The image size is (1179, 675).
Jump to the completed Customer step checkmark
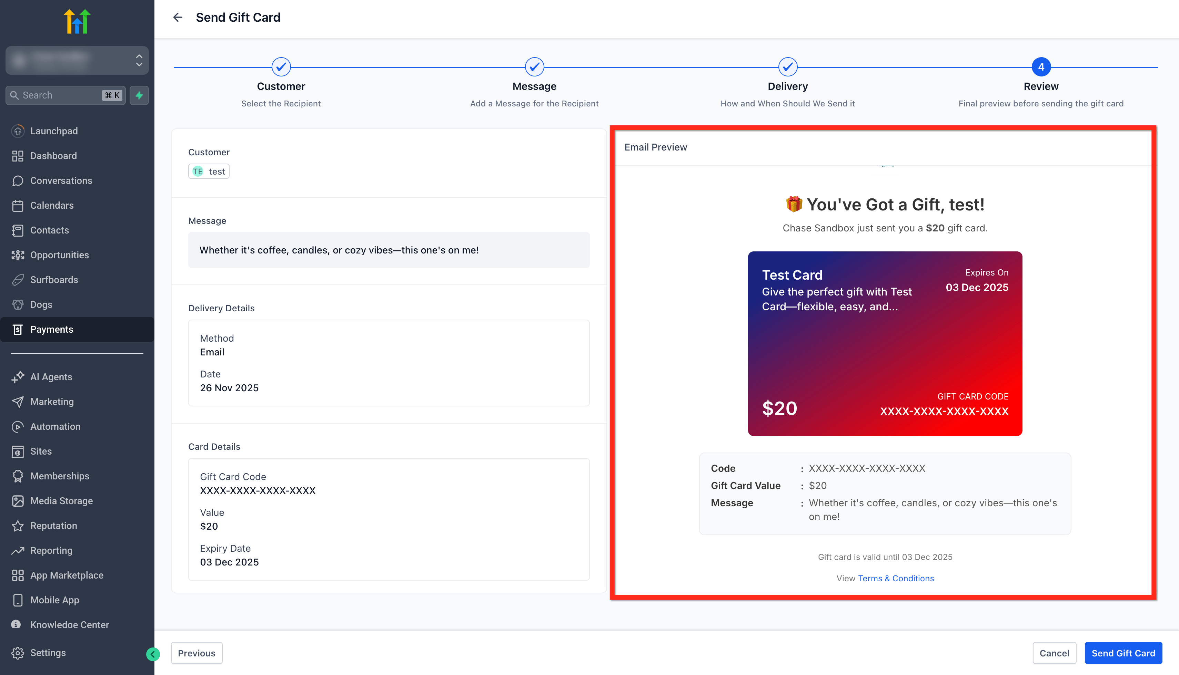pyautogui.click(x=281, y=67)
